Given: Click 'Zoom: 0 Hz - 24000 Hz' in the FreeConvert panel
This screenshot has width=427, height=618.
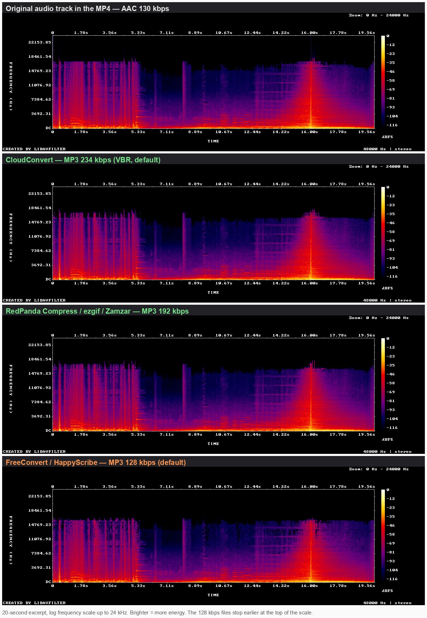Looking at the screenshot, I should pyautogui.click(x=379, y=469).
